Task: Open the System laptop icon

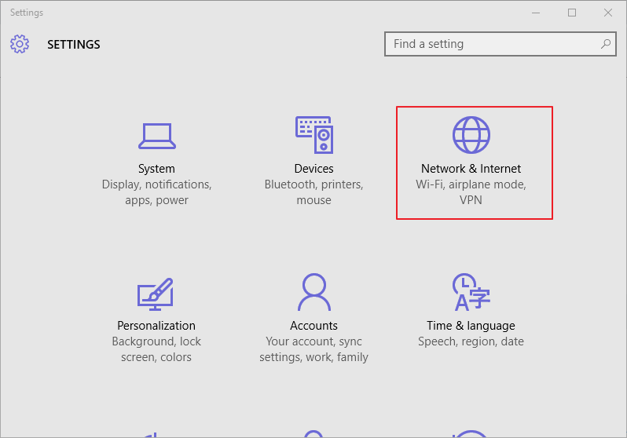Action: pos(156,135)
